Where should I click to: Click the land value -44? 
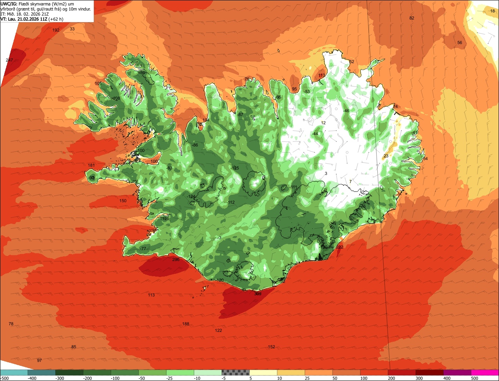[x=315, y=134]
